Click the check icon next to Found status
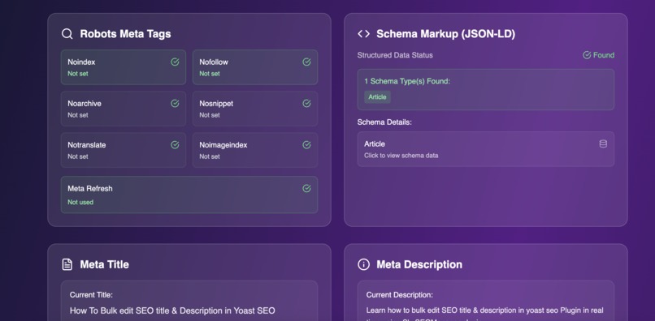This screenshot has height=321, width=655. [x=587, y=55]
